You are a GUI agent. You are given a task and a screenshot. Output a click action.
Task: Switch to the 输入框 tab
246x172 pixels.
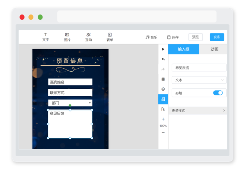[x=183, y=49]
